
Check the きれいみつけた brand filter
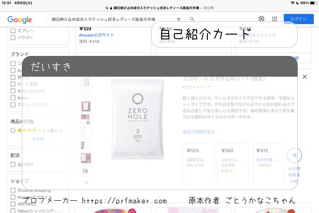click(x=13, y=91)
